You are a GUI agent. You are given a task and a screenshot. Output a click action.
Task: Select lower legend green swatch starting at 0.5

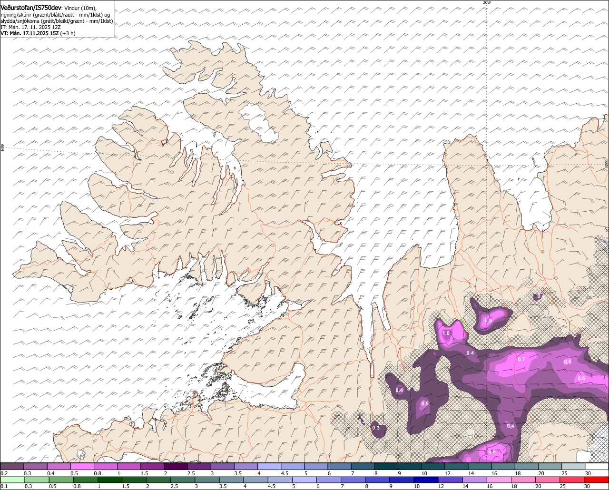[60, 480]
